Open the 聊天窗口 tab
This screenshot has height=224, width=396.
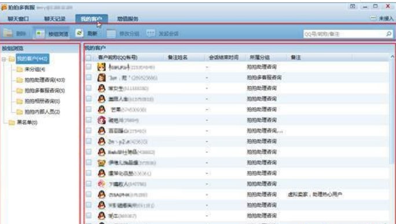18,19
